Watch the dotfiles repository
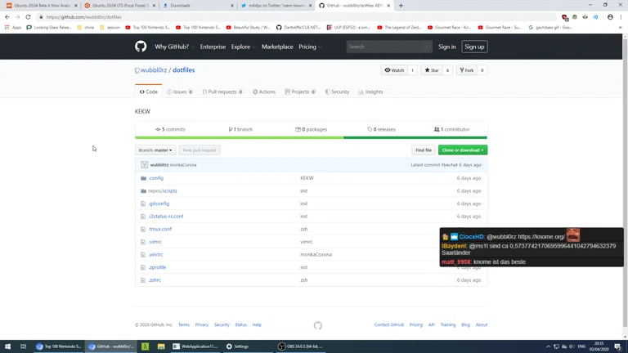This screenshot has width=628, height=353. click(395, 70)
